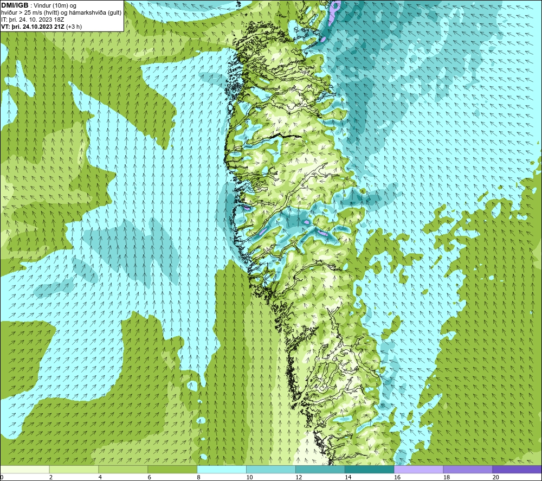Click the '18' label on the scale
This screenshot has width=542, height=481.
(446, 477)
